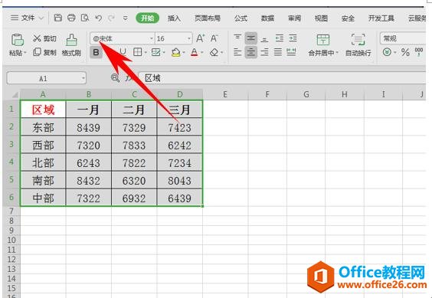Click the 剪切 cut scissors button
Screen dimensions: 432x298
point(44,38)
